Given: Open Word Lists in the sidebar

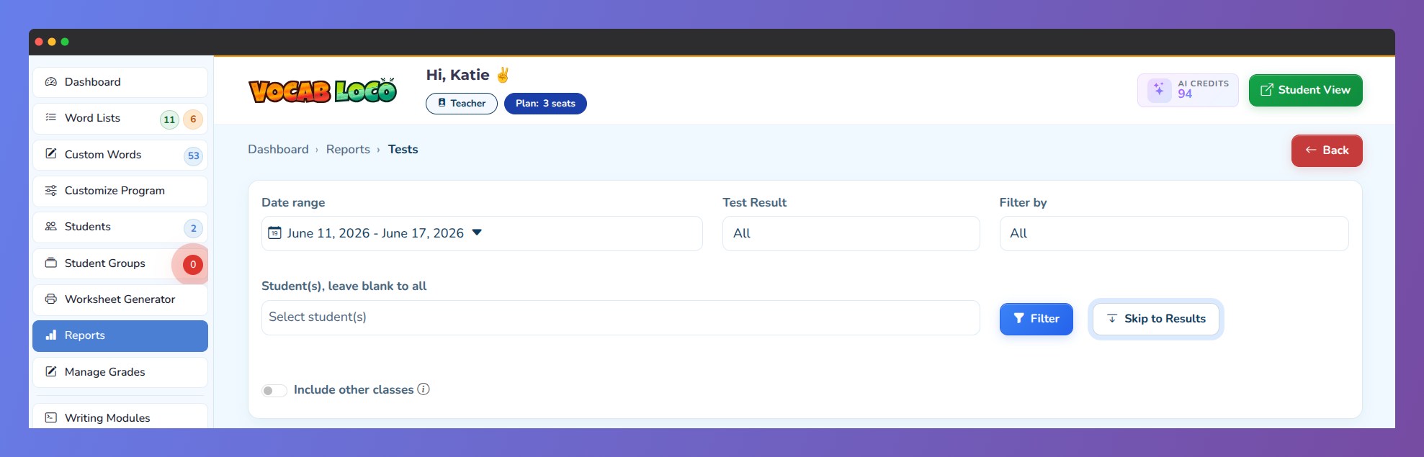Looking at the screenshot, I should click(120, 119).
